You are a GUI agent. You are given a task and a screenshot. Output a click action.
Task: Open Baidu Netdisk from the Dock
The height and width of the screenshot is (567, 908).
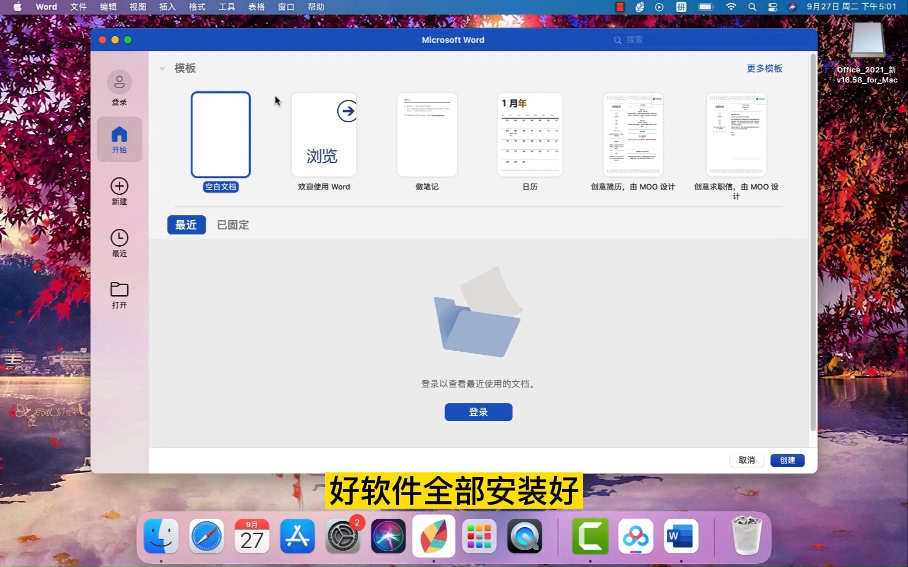coord(636,537)
